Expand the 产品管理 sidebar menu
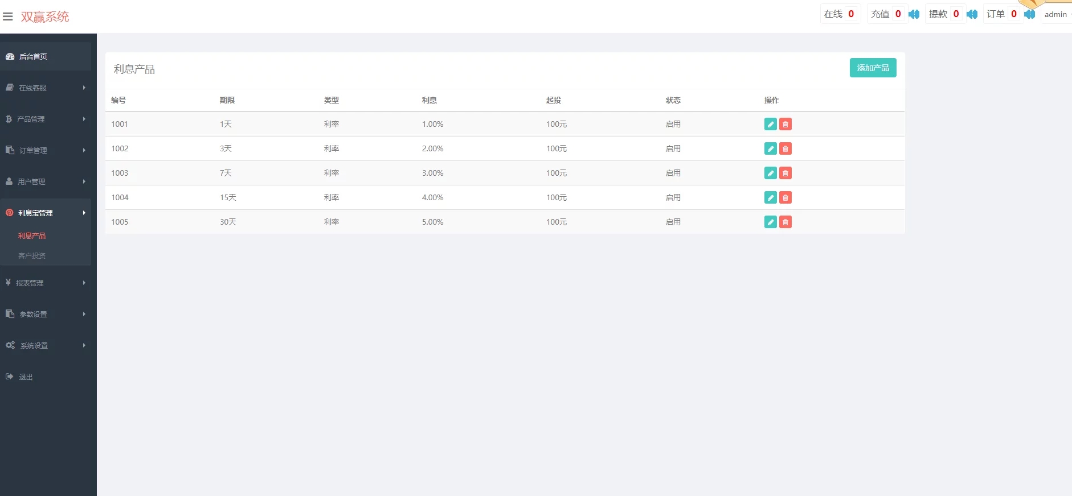 click(46, 119)
